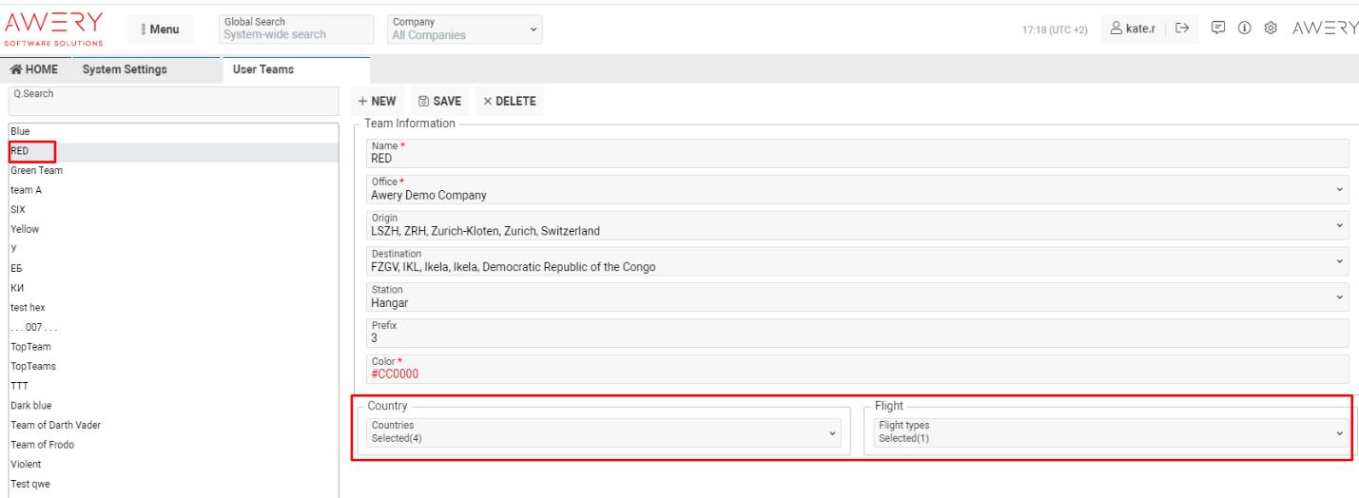Expand the Flight types dropdown
1359x498 pixels.
point(1111,432)
